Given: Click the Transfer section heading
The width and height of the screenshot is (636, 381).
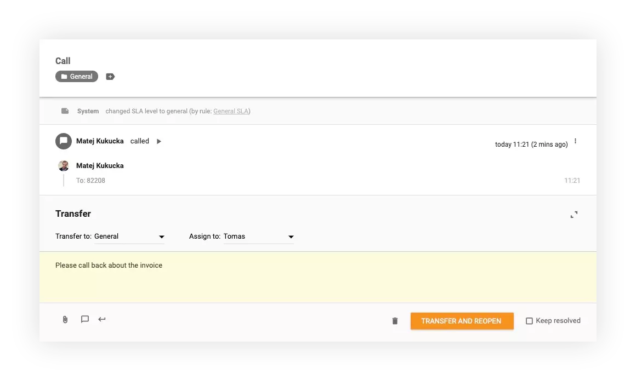Looking at the screenshot, I should point(73,213).
